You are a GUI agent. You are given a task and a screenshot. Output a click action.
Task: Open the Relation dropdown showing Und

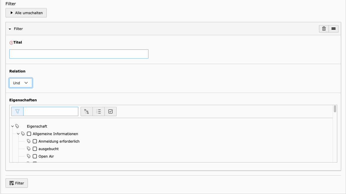pyautogui.click(x=21, y=83)
